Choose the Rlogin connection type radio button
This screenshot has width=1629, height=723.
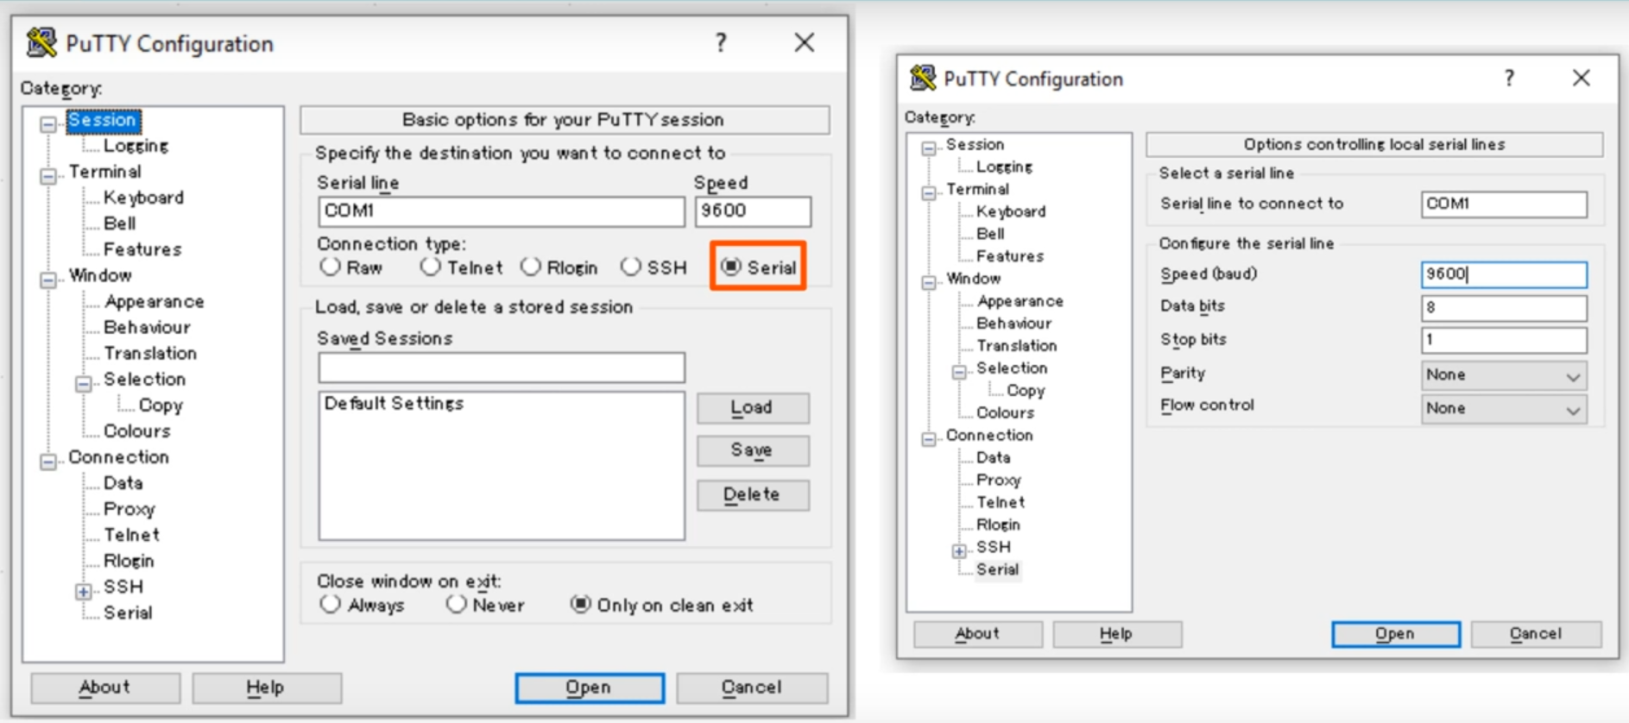click(530, 267)
